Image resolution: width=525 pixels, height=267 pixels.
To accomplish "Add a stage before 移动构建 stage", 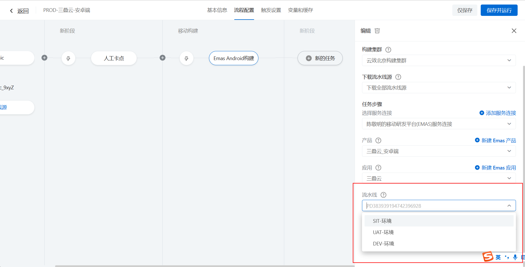I will (162, 58).
